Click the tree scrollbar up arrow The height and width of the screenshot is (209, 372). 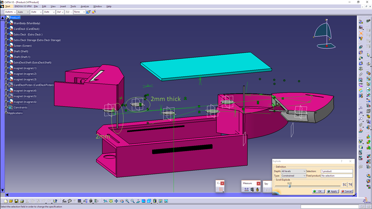[2, 18]
